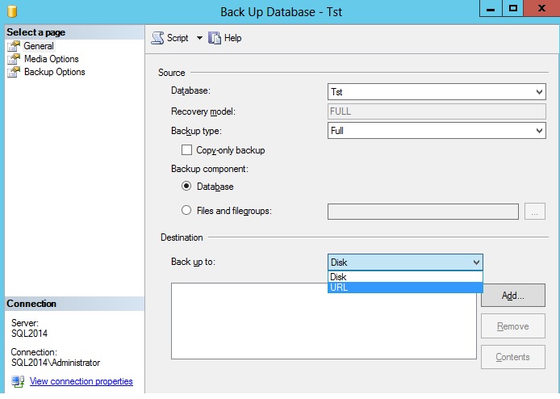This screenshot has height=399, width=560.
Task: Select the Database backup component radio
Action: click(x=187, y=187)
